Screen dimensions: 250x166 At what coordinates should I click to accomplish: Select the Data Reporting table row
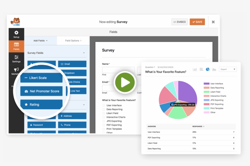[191, 149]
